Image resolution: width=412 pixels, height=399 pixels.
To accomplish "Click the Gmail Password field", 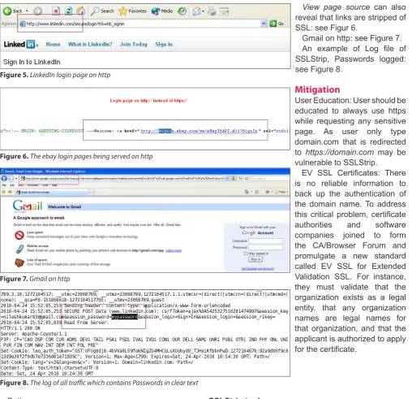I will coord(265,247).
